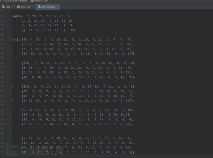
Task: Toggle fold marker at line 36
Action: coord(12,63)
